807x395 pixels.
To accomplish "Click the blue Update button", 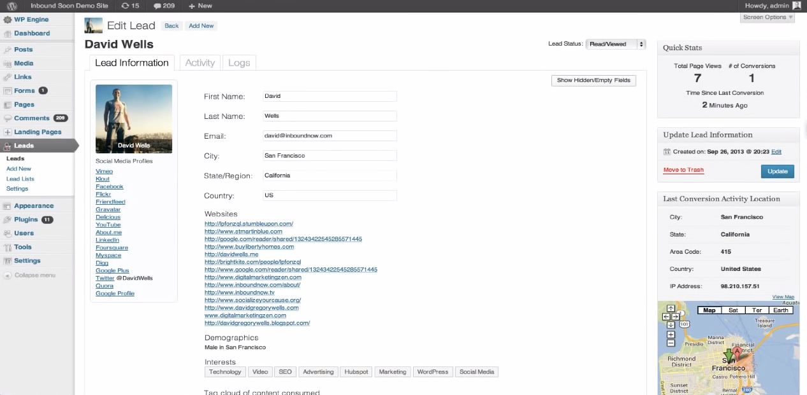I will coord(777,171).
